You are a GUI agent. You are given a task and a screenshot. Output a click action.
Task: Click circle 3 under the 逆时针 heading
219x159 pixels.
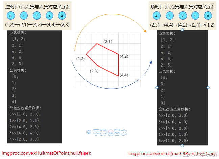point(49,16)
